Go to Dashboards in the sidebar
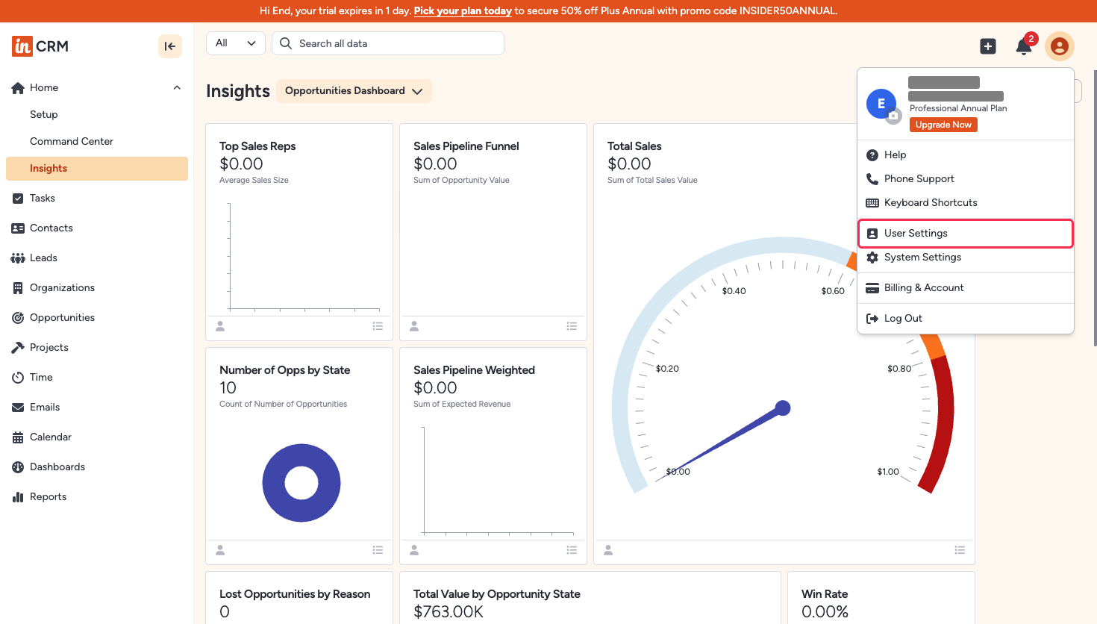The width and height of the screenshot is (1097, 624). [57, 467]
